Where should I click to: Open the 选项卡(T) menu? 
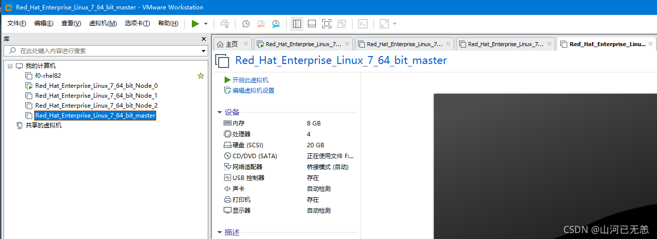pos(137,23)
